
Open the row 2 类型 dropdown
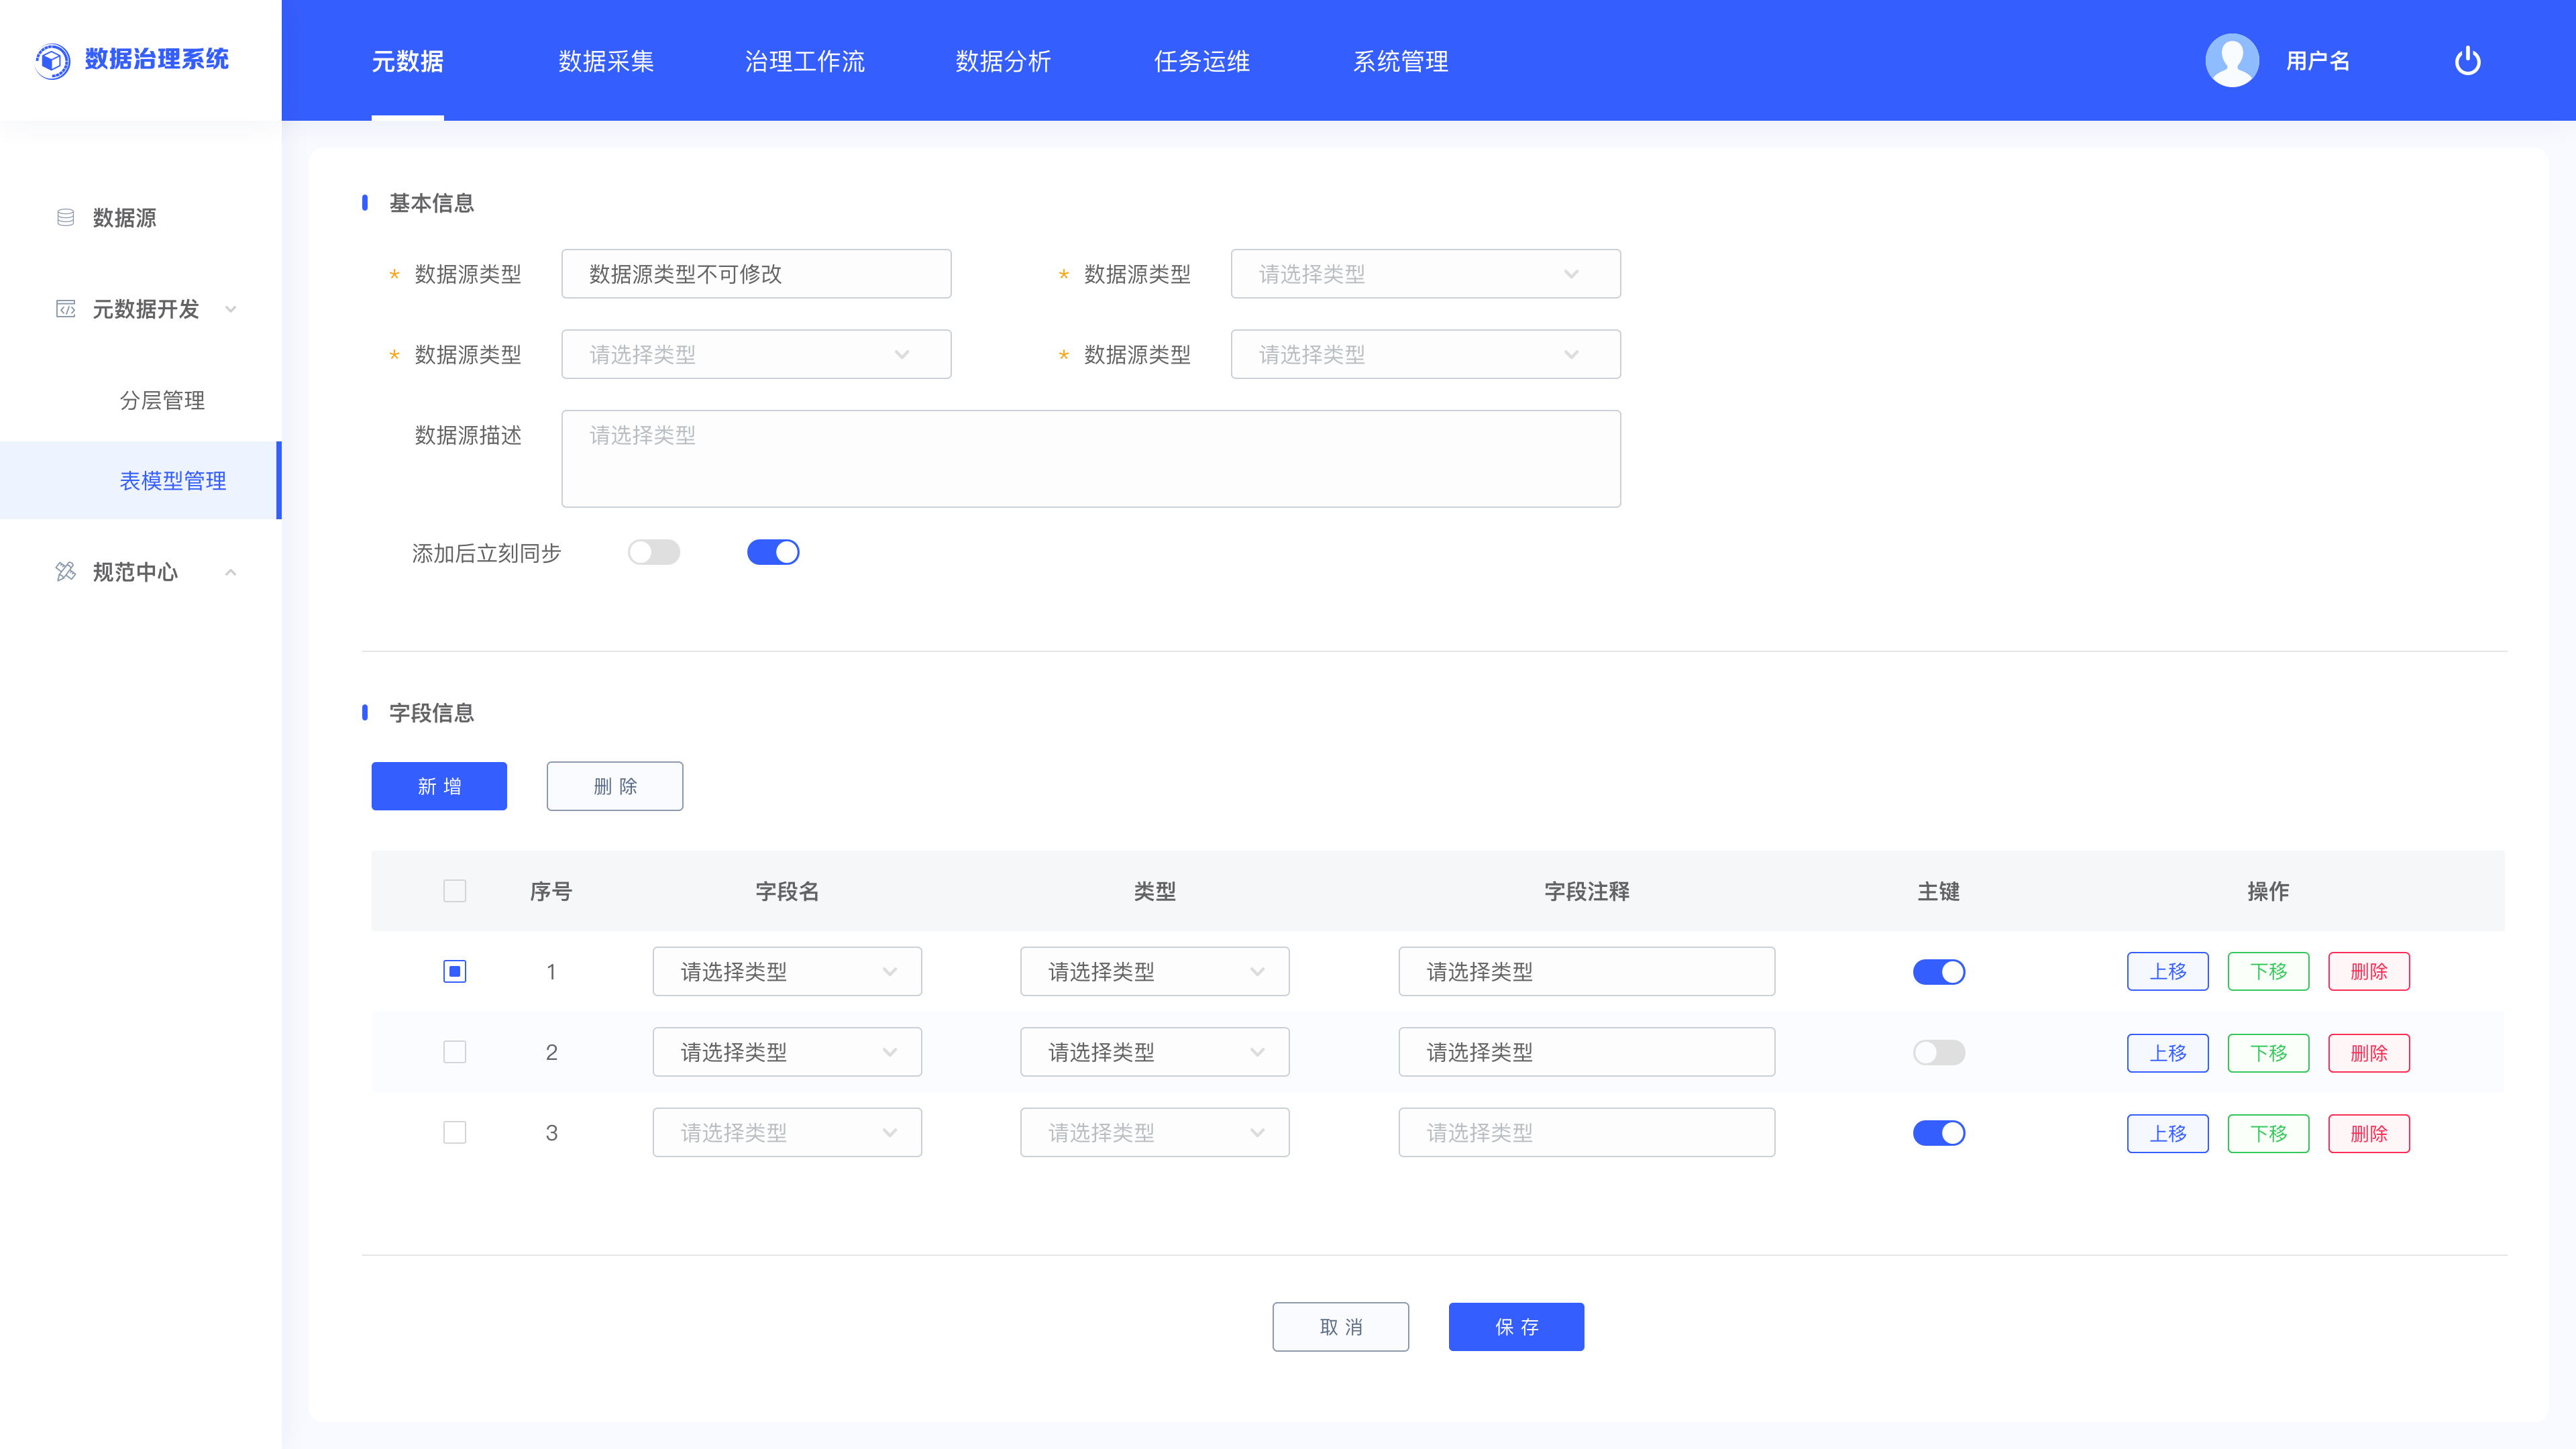pos(1154,1051)
